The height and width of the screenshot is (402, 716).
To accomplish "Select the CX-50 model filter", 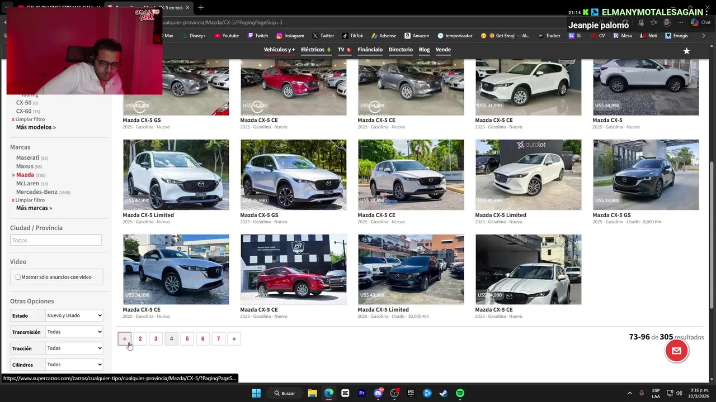I will tap(23, 103).
